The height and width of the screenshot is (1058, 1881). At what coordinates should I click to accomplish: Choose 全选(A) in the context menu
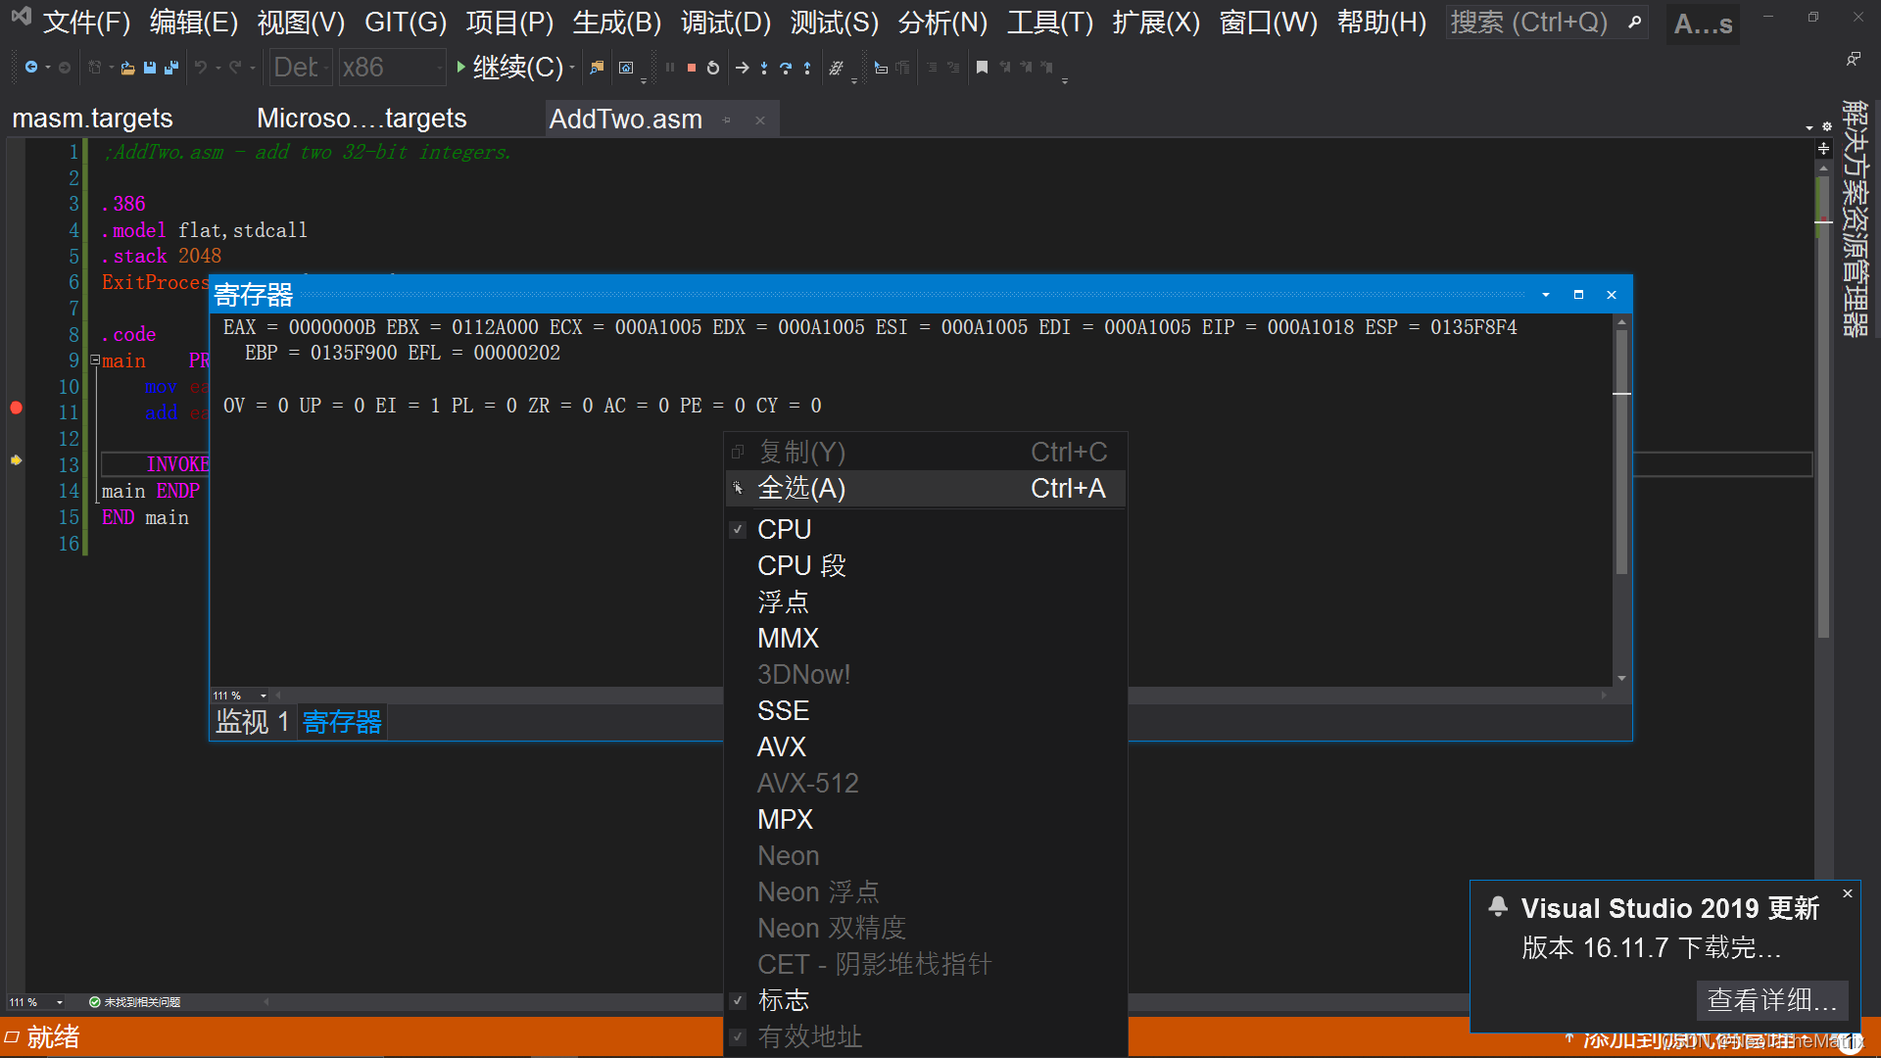point(925,488)
